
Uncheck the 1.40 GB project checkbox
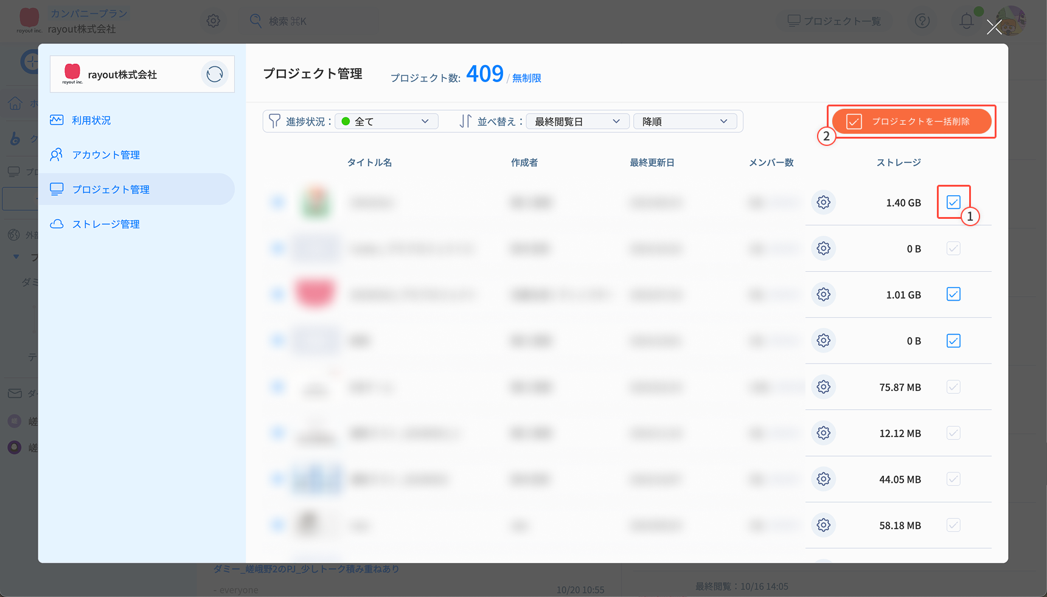click(953, 202)
